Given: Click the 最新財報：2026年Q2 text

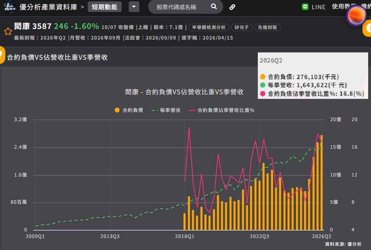Looking at the screenshot, I should pyautogui.click(x=40, y=38).
